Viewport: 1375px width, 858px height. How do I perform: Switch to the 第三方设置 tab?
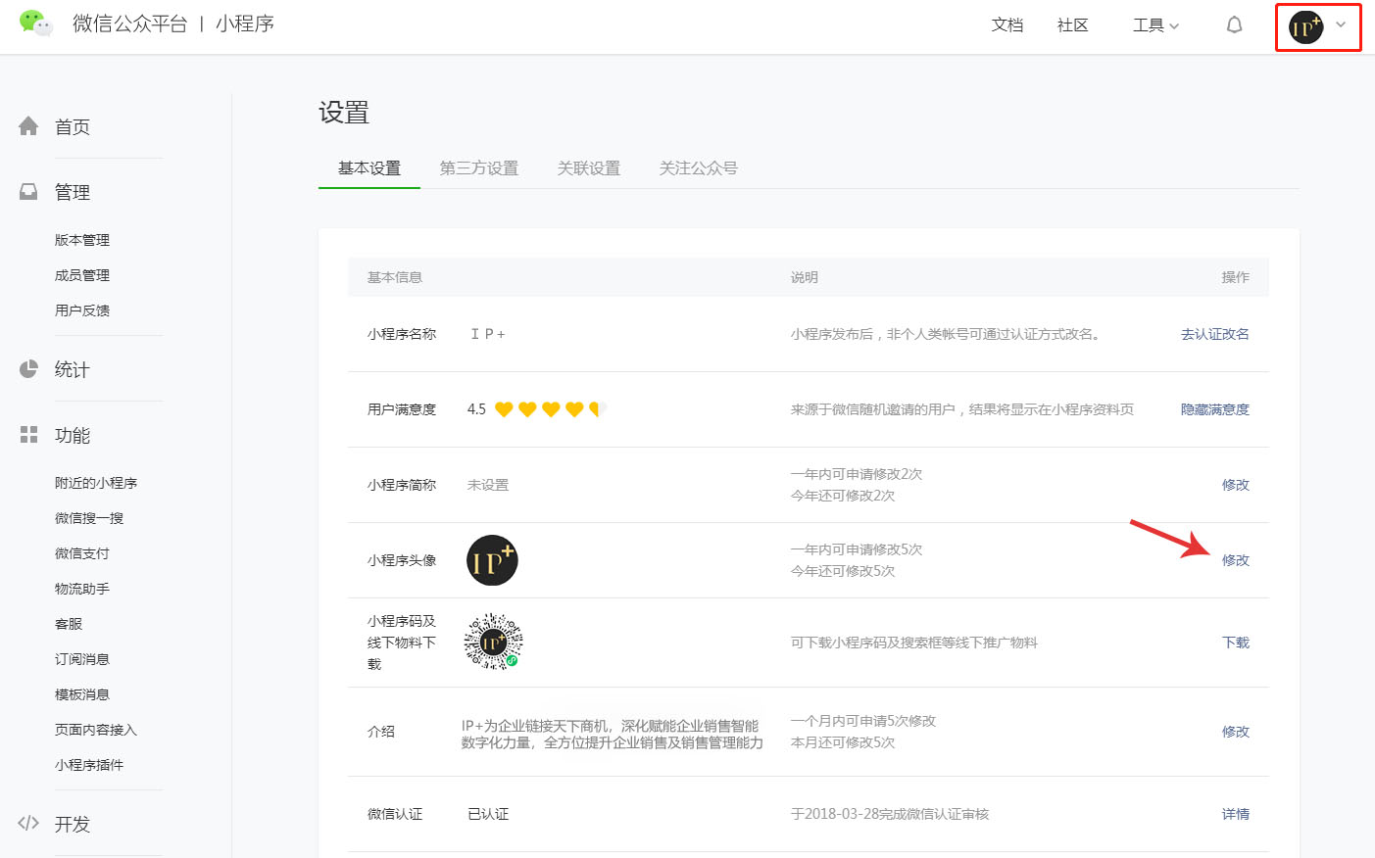478,168
